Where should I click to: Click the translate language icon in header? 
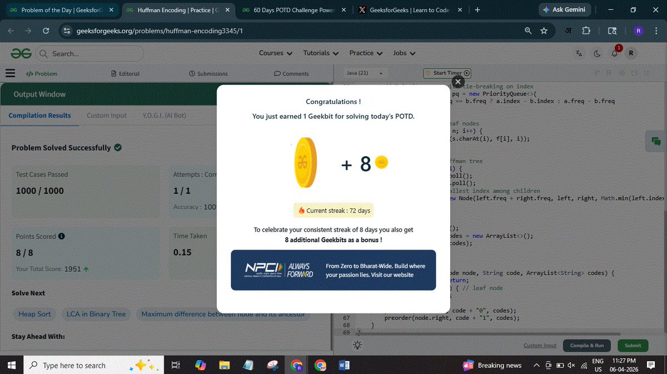pyautogui.click(x=579, y=53)
